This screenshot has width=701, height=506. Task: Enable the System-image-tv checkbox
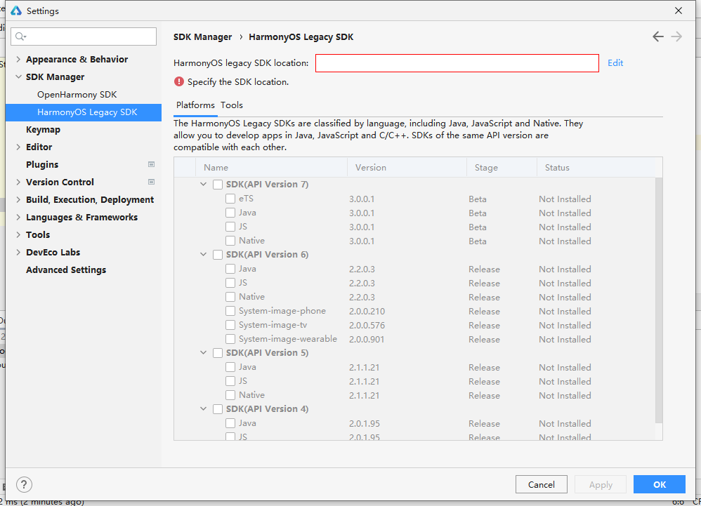coord(230,325)
